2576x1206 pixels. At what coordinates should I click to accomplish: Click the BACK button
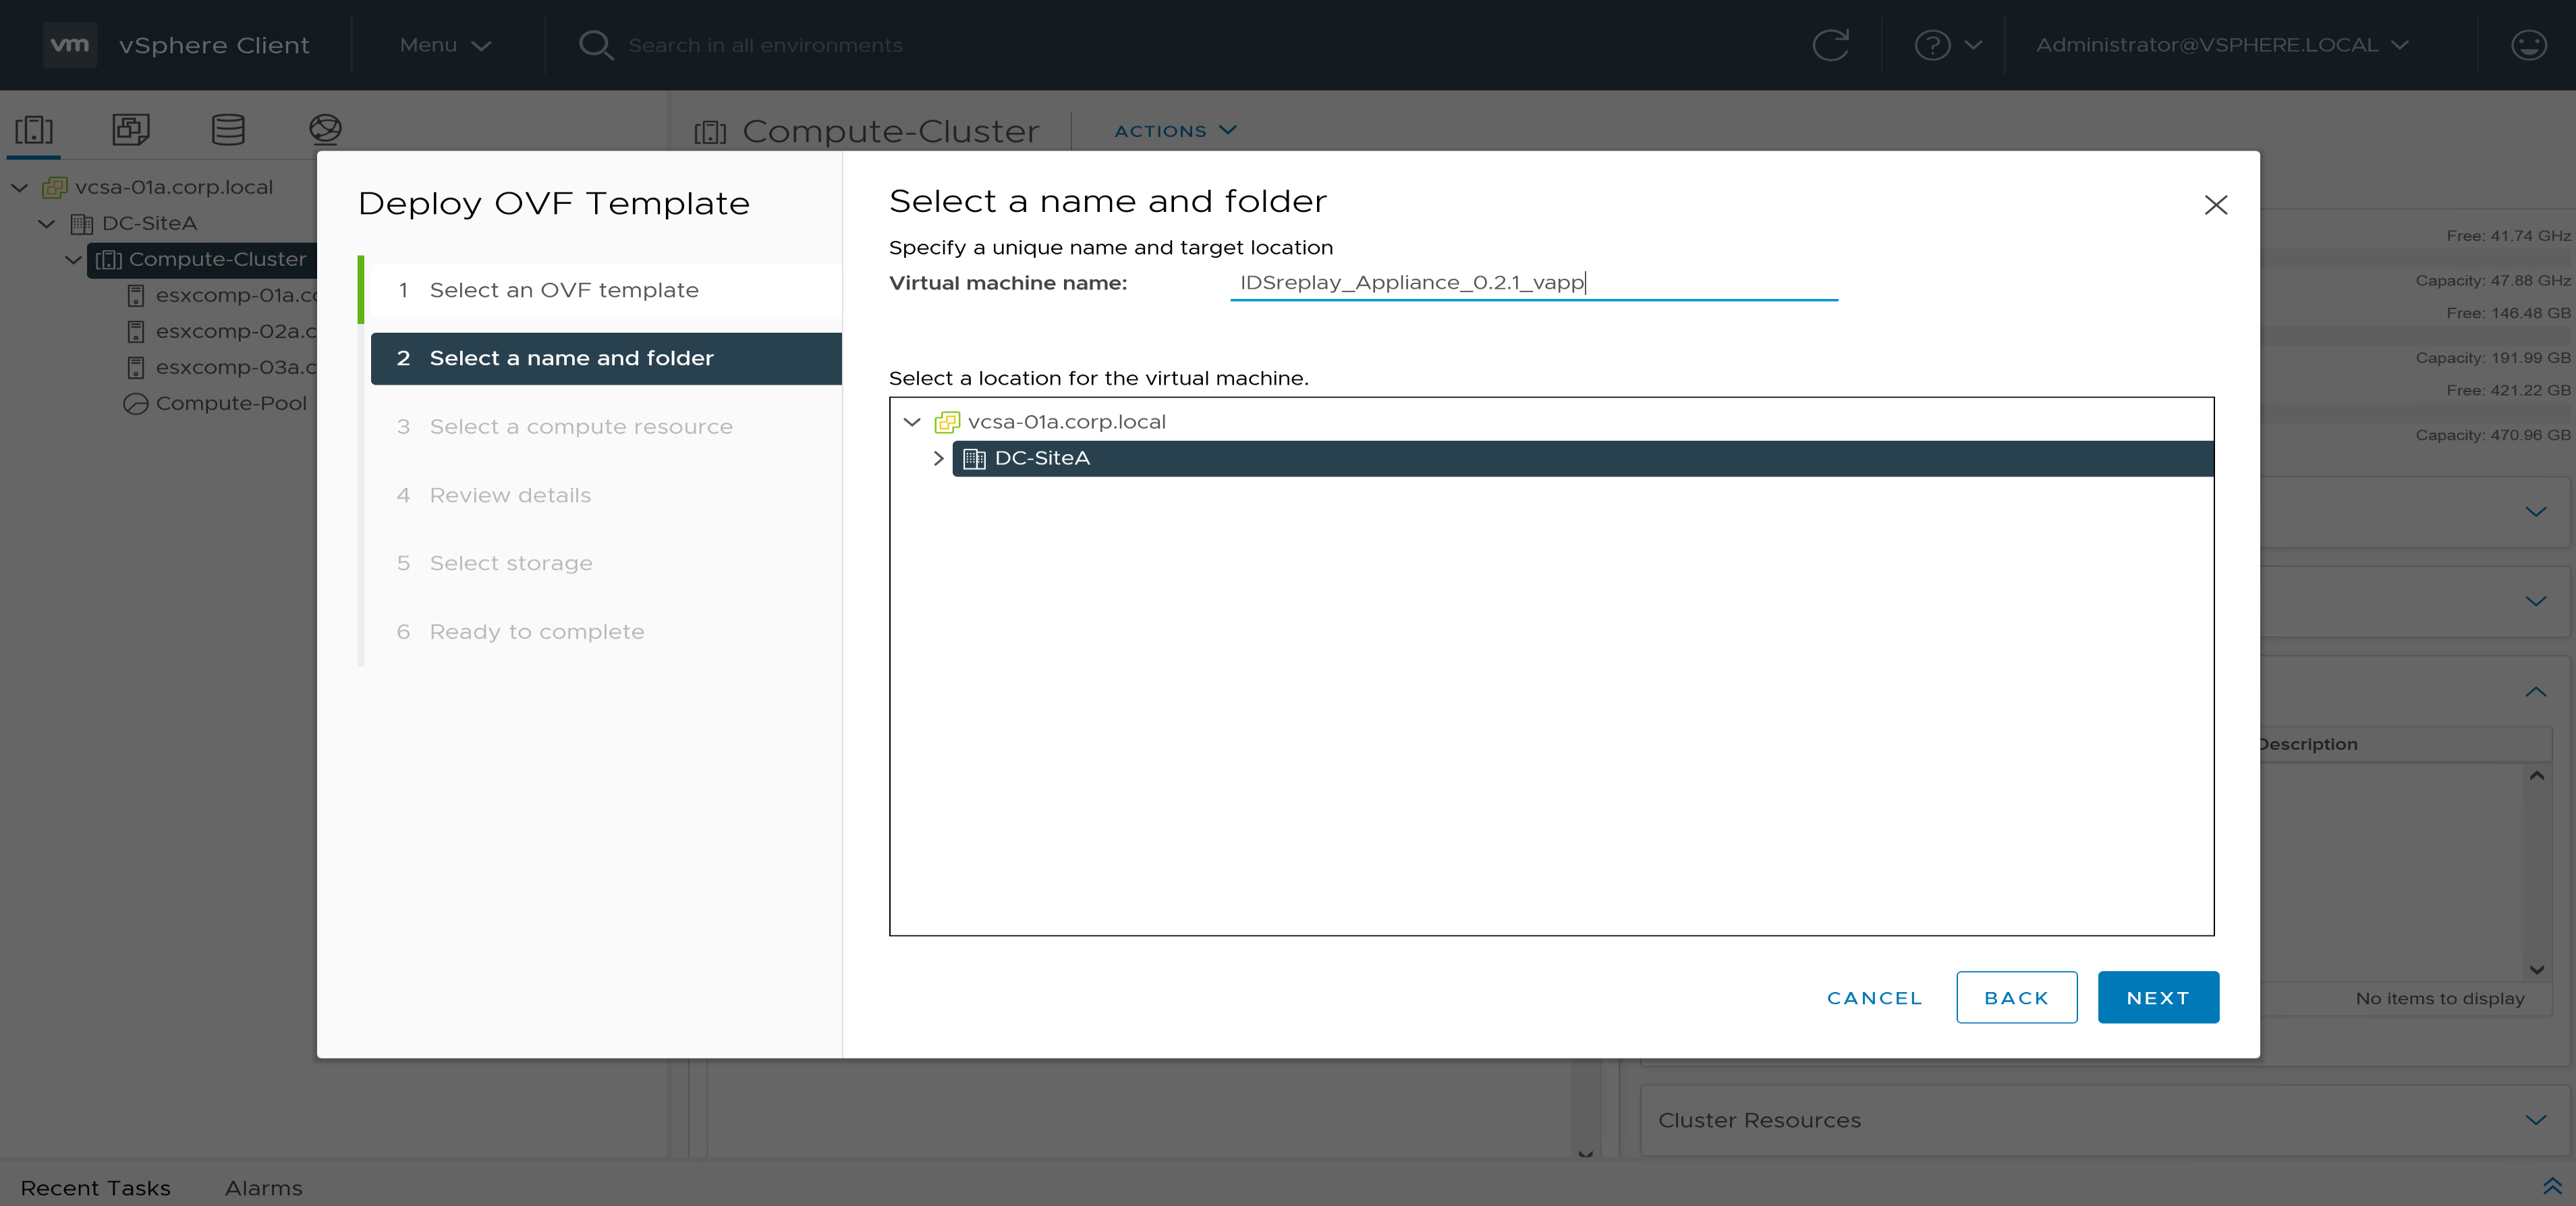point(2016,997)
